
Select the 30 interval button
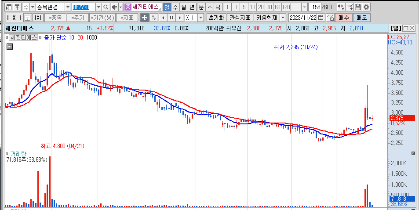pos(270,7)
